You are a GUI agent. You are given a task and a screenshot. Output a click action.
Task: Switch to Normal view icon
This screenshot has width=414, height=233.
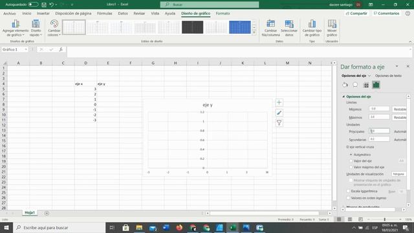[339, 219]
